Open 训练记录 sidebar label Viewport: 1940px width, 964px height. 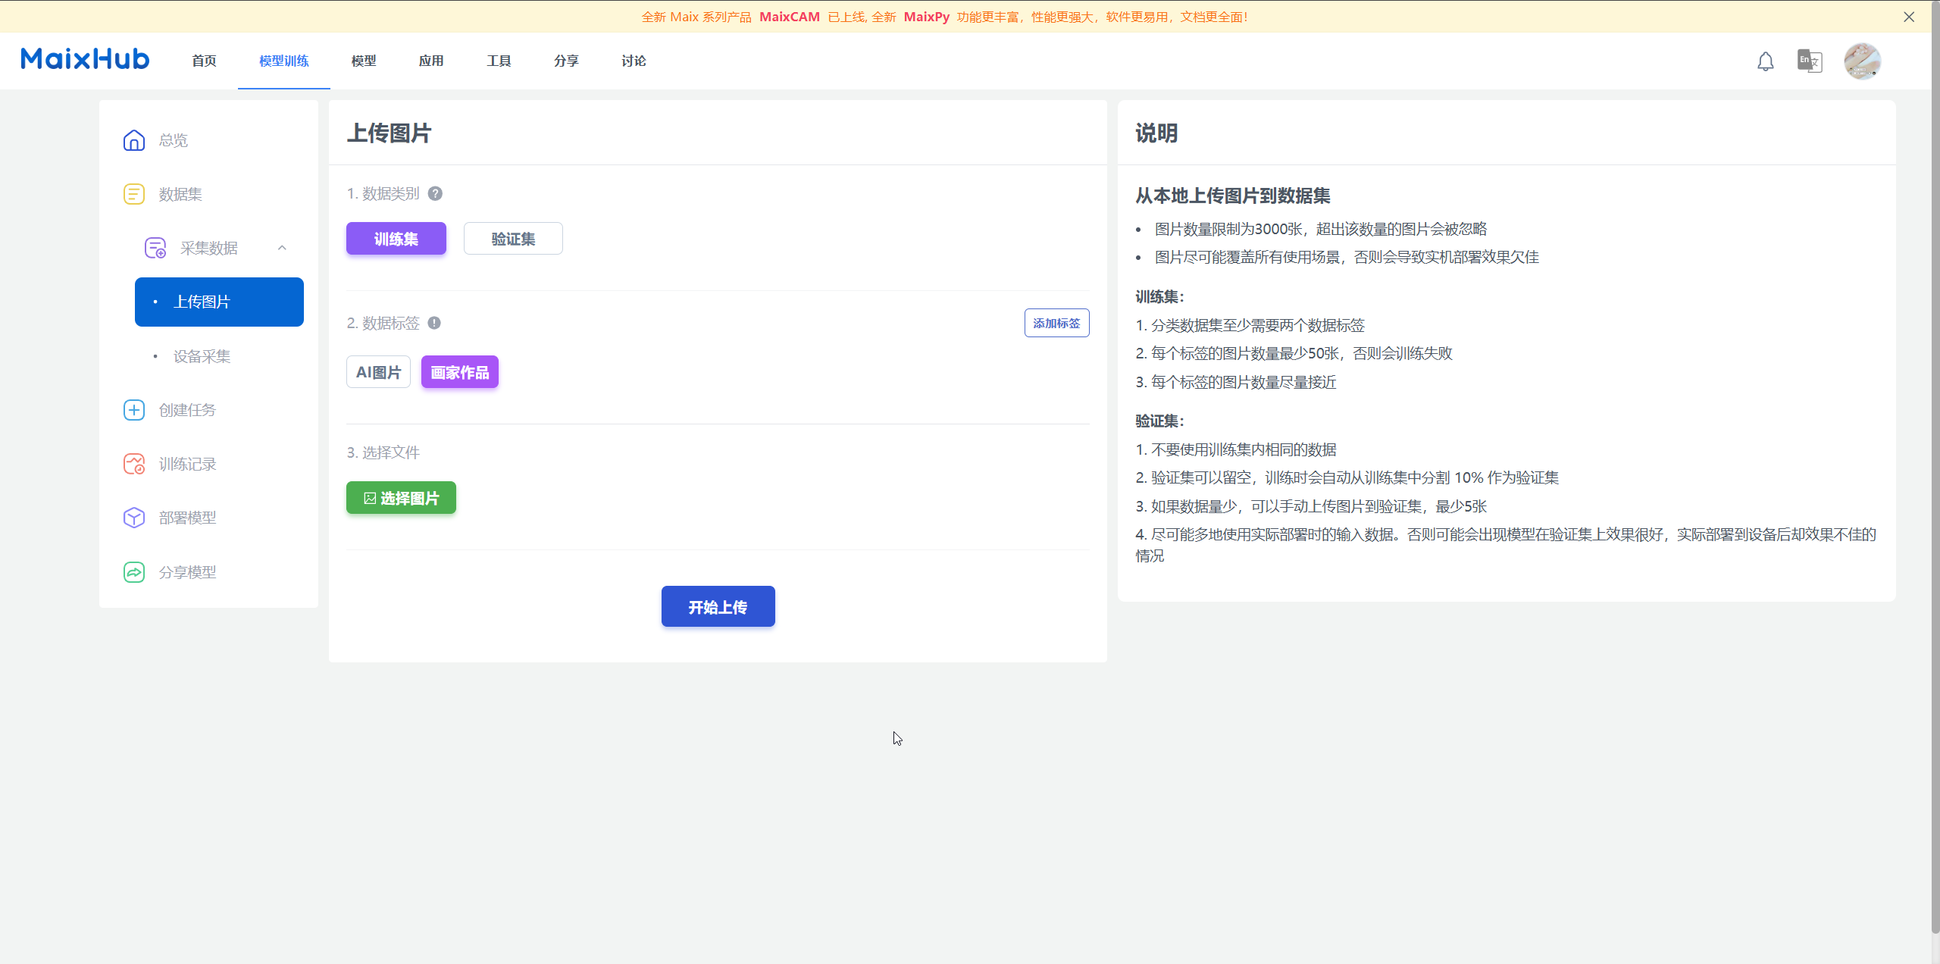(x=187, y=464)
